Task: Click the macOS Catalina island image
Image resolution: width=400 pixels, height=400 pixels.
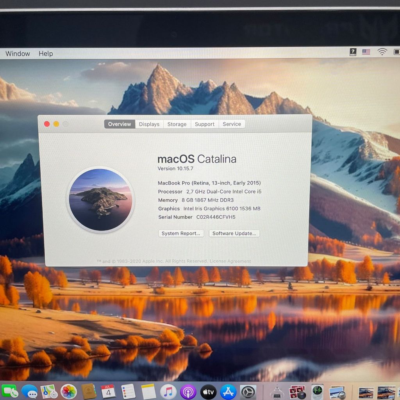Action: (100, 200)
